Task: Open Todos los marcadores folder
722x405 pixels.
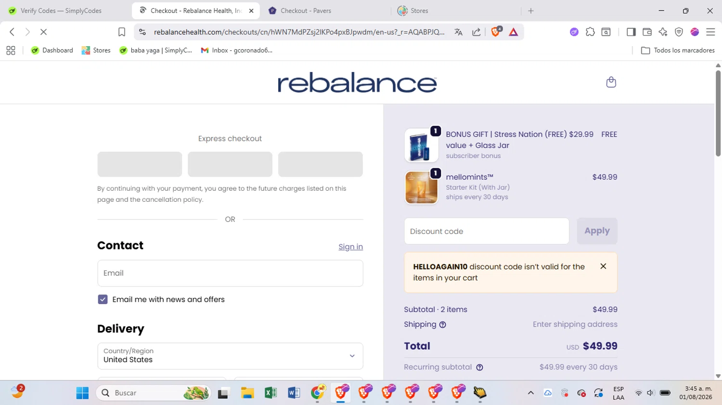Action: pyautogui.click(x=678, y=50)
